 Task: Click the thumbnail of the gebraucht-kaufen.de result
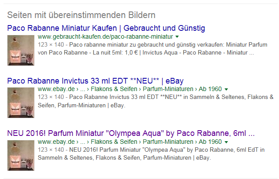coord(21,51)
